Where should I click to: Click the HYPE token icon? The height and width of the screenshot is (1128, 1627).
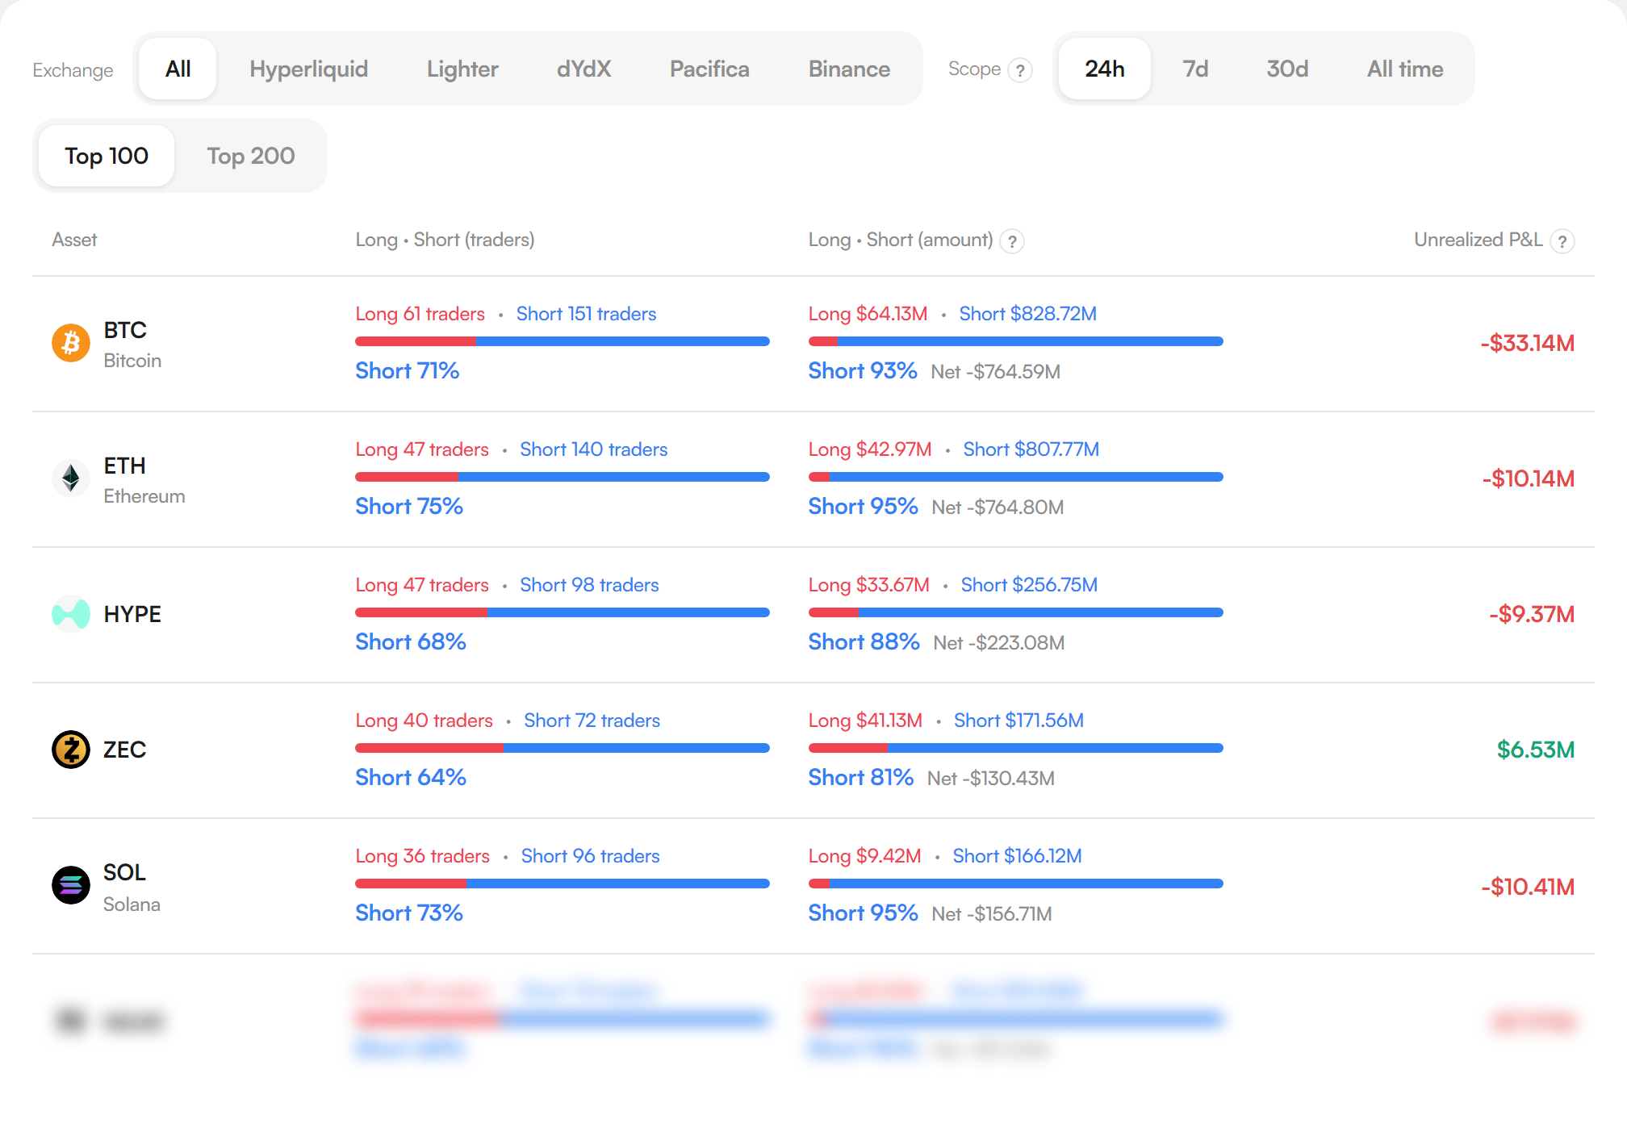point(71,614)
